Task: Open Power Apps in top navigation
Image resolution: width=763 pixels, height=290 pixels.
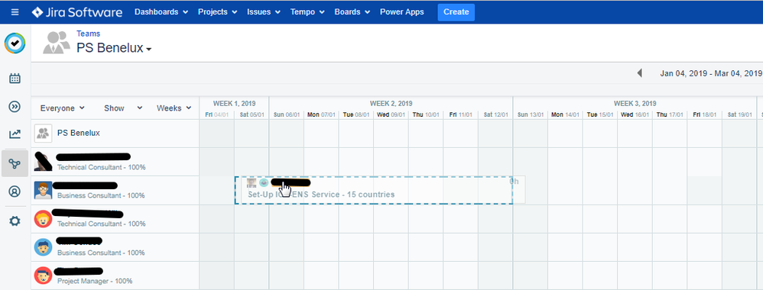Action: tap(402, 12)
